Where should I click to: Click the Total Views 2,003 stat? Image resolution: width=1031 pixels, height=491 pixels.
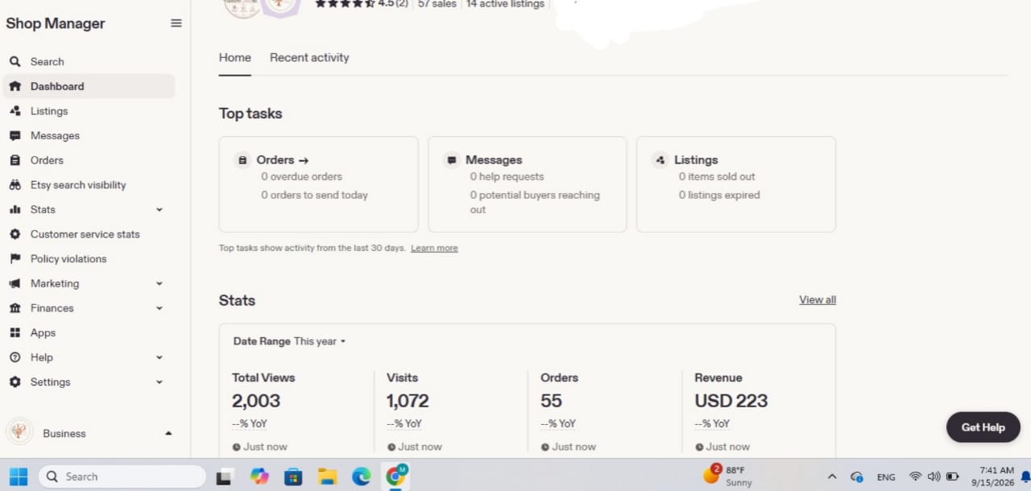256,401
